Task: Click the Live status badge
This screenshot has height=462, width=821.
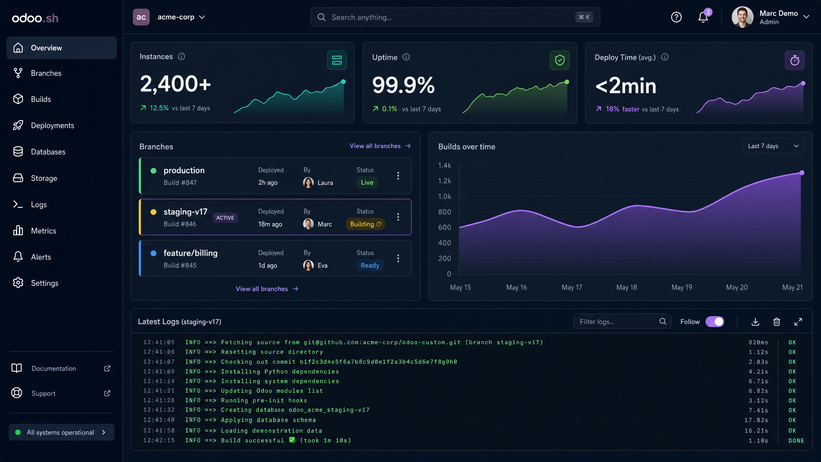Action: tap(367, 183)
